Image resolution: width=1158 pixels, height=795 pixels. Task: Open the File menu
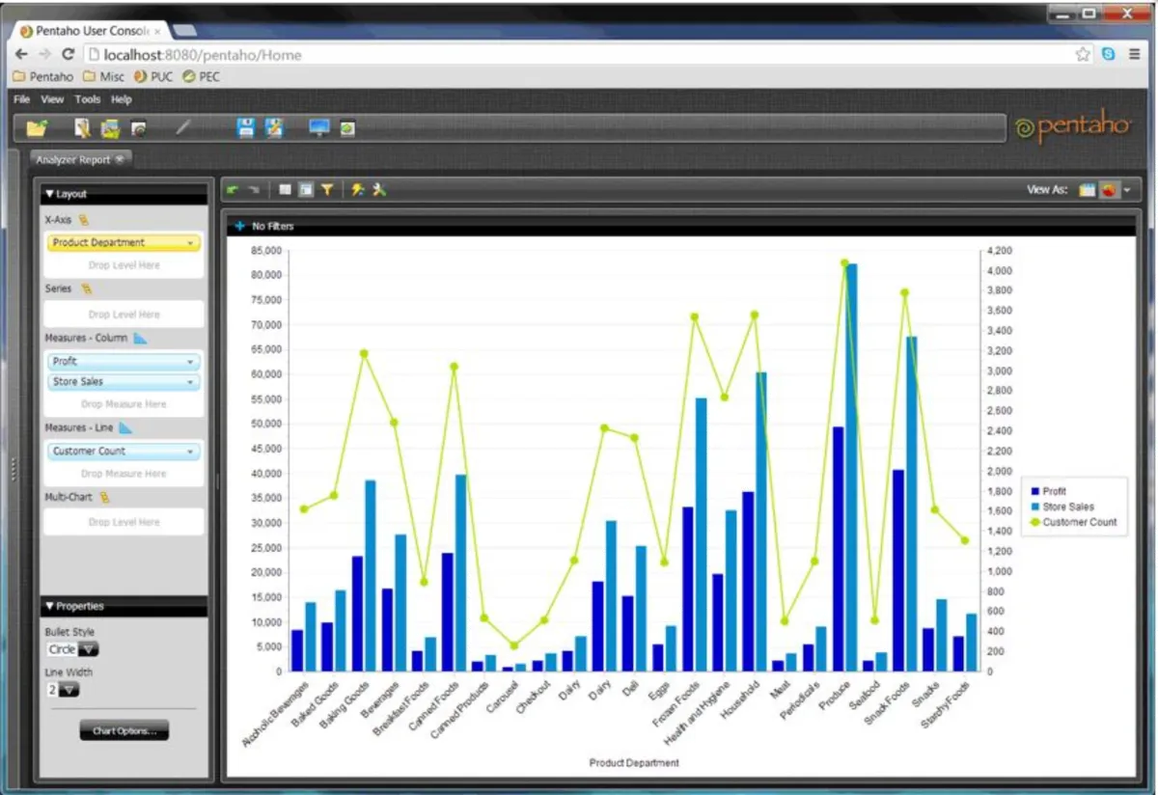pyautogui.click(x=22, y=99)
